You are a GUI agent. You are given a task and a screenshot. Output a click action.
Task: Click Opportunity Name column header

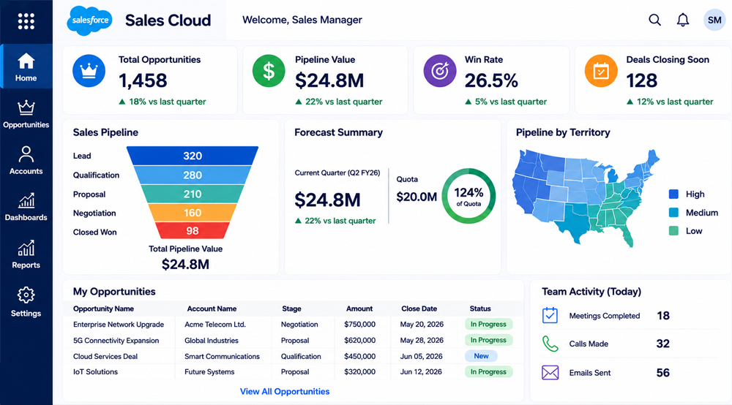tap(104, 309)
